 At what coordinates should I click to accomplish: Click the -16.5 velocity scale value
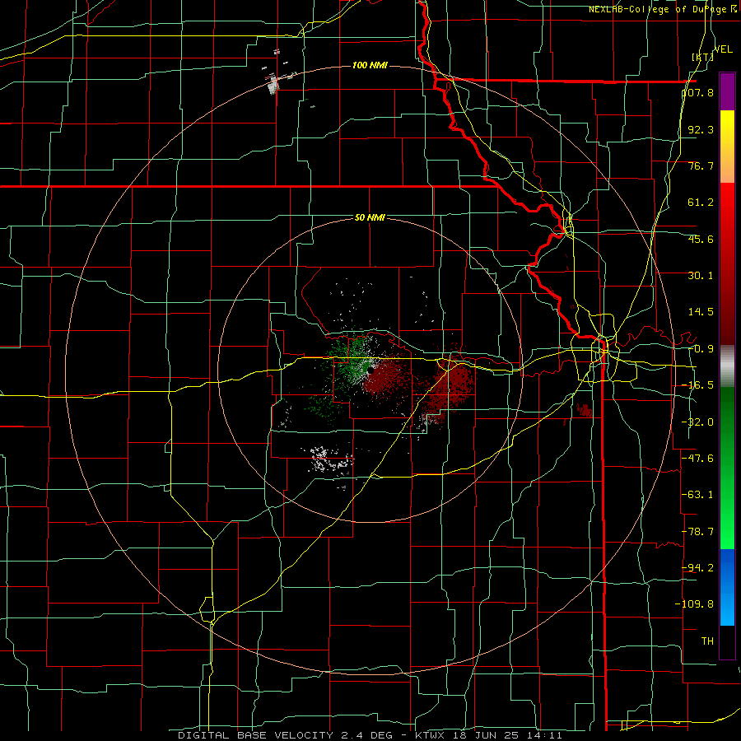697,385
